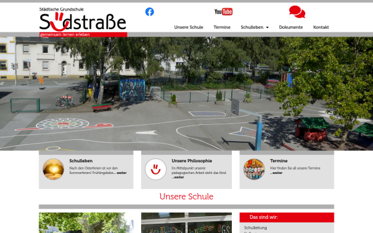Expand the Schulleben dropdown arrow
The height and width of the screenshot is (233, 373).
267,27
